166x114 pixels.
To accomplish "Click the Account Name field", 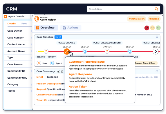I will 18,51.
